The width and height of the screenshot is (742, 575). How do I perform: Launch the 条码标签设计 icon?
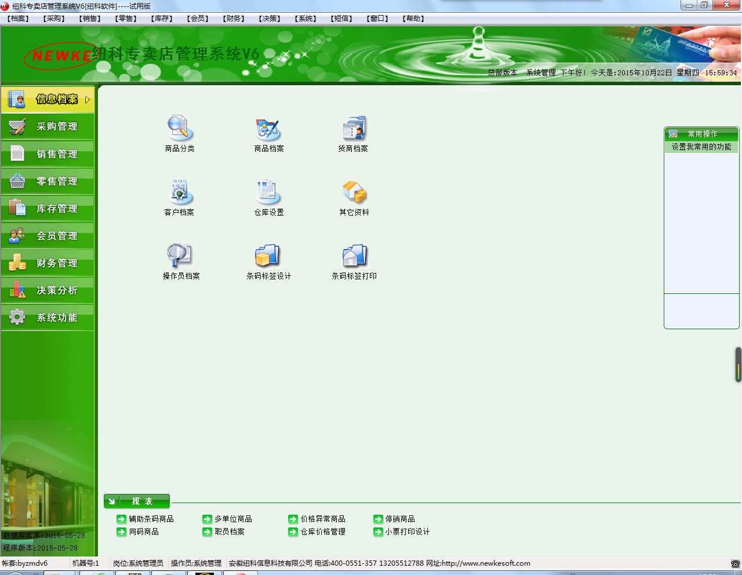(x=268, y=256)
